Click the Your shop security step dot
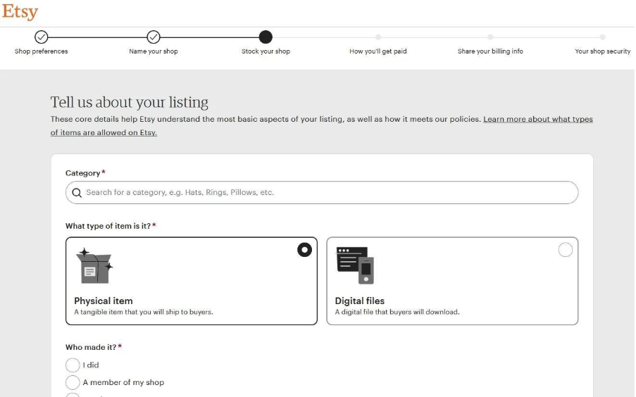The image size is (636, 397). [602, 37]
